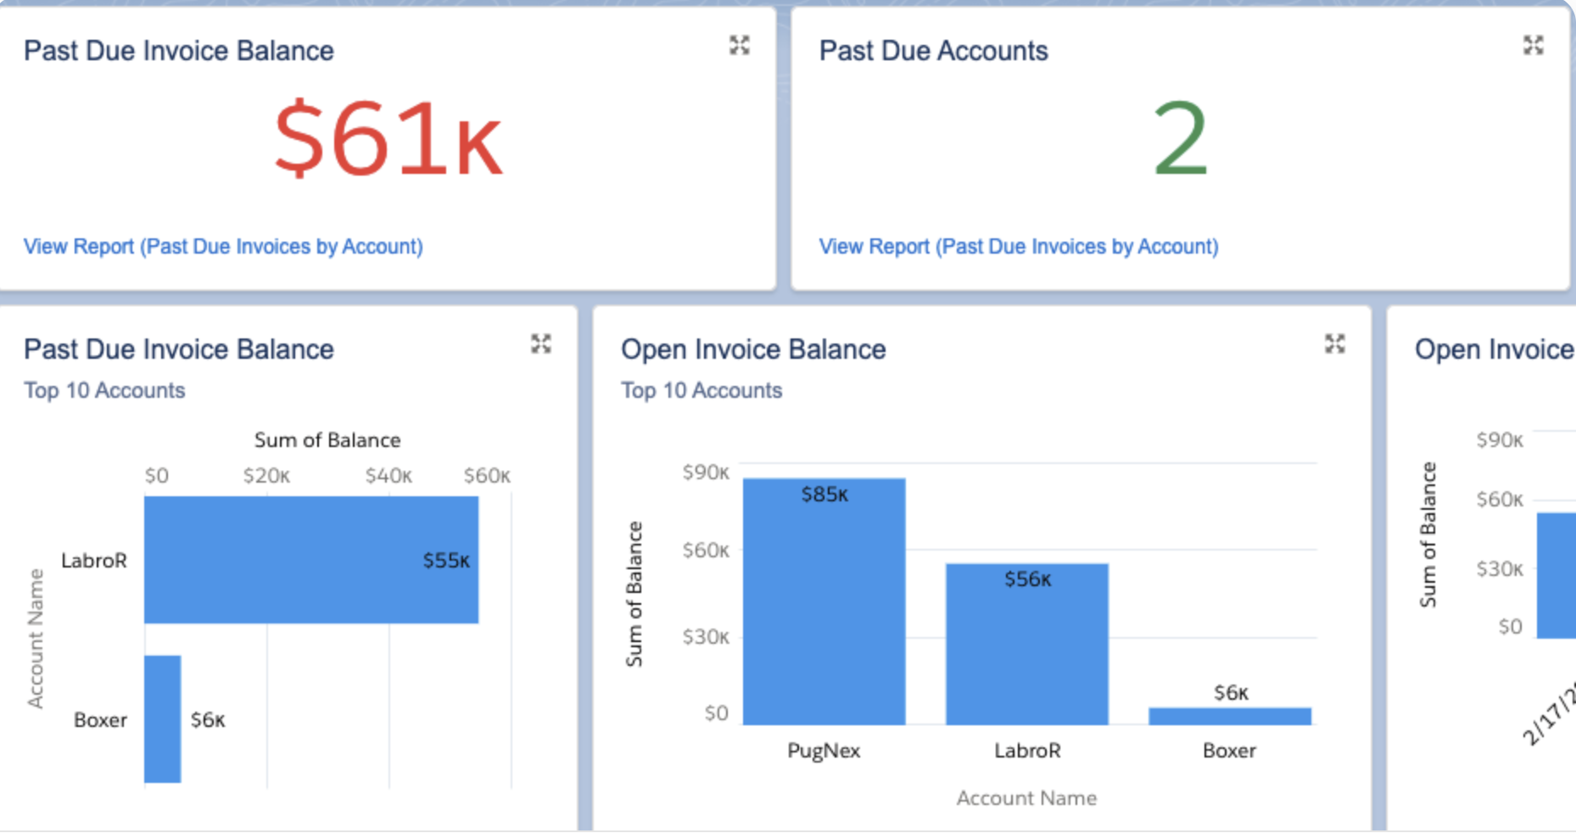Click Top 10 Accounts subtitle under Past Due Invoice Balance
Image resolution: width=1576 pixels, height=833 pixels.
pyautogui.click(x=104, y=390)
